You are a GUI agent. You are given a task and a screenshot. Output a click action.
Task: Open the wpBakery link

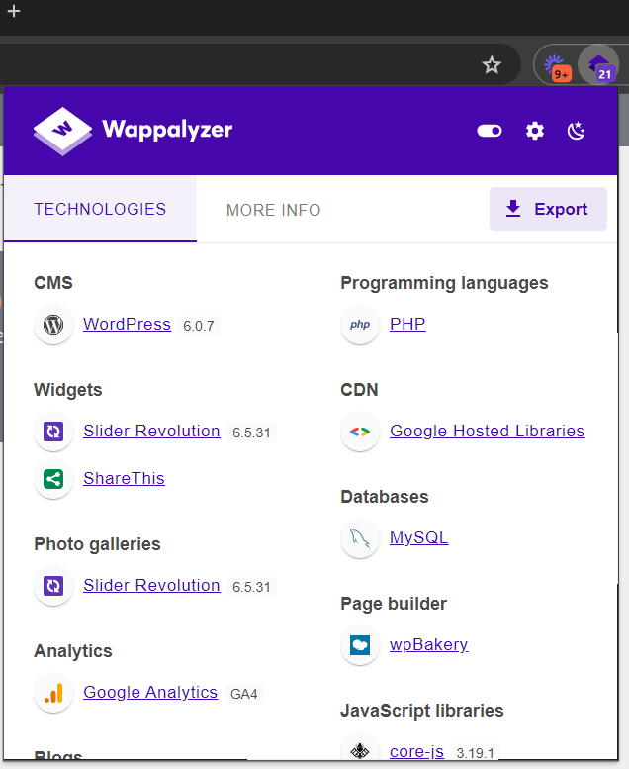pyautogui.click(x=428, y=644)
